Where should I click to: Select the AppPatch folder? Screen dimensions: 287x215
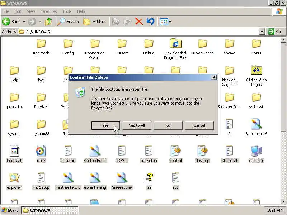[41, 47]
